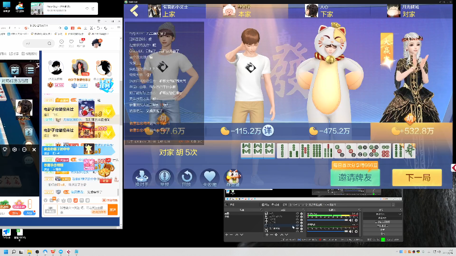Screen dimensions: 456x256
Task: Open the more (…) icon in stream player toolbar
Action: click(25, 150)
